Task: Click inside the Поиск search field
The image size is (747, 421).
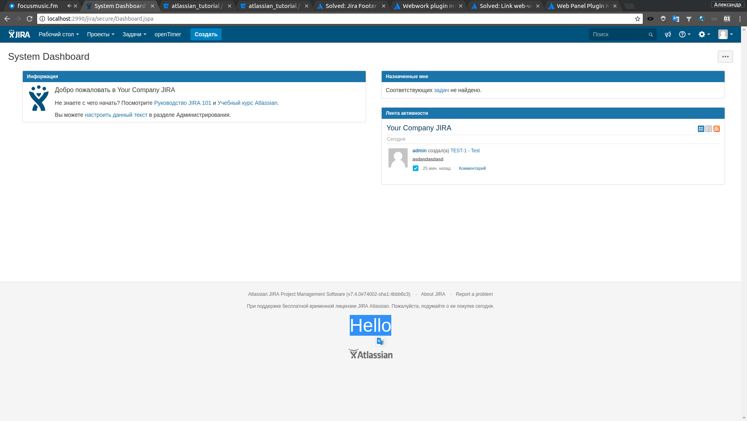Action: click(x=623, y=34)
